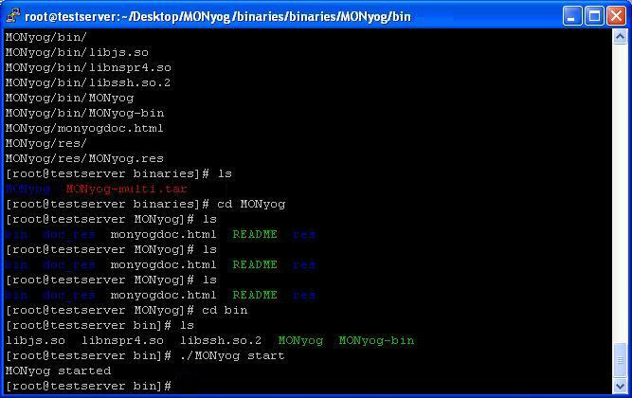Click 'libnspr4.so' in the last ls output
The image size is (632, 398).
pyautogui.click(x=122, y=340)
